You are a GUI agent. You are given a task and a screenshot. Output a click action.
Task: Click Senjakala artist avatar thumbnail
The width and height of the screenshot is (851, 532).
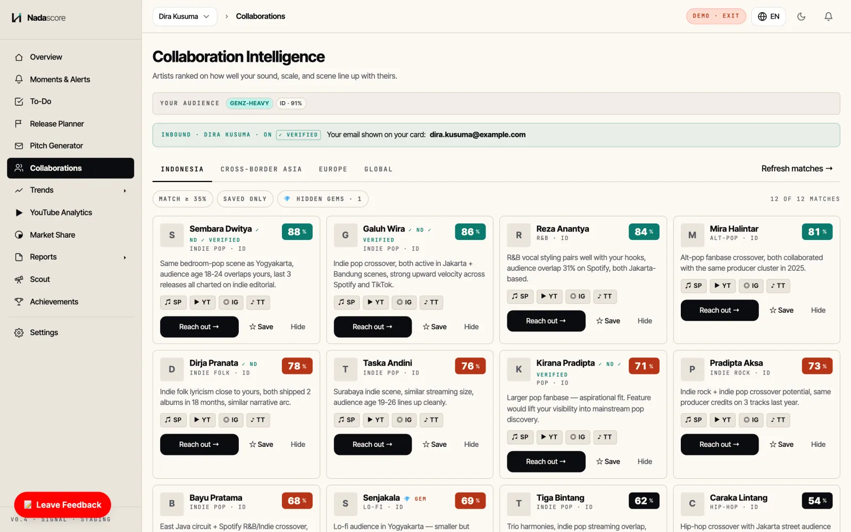click(345, 503)
